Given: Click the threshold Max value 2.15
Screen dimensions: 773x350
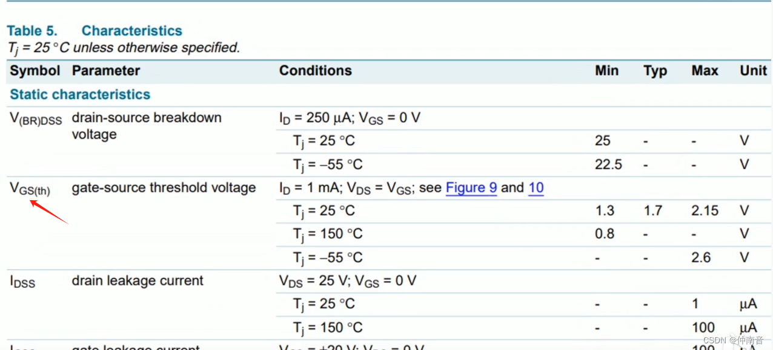Looking at the screenshot, I should click(x=705, y=211).
